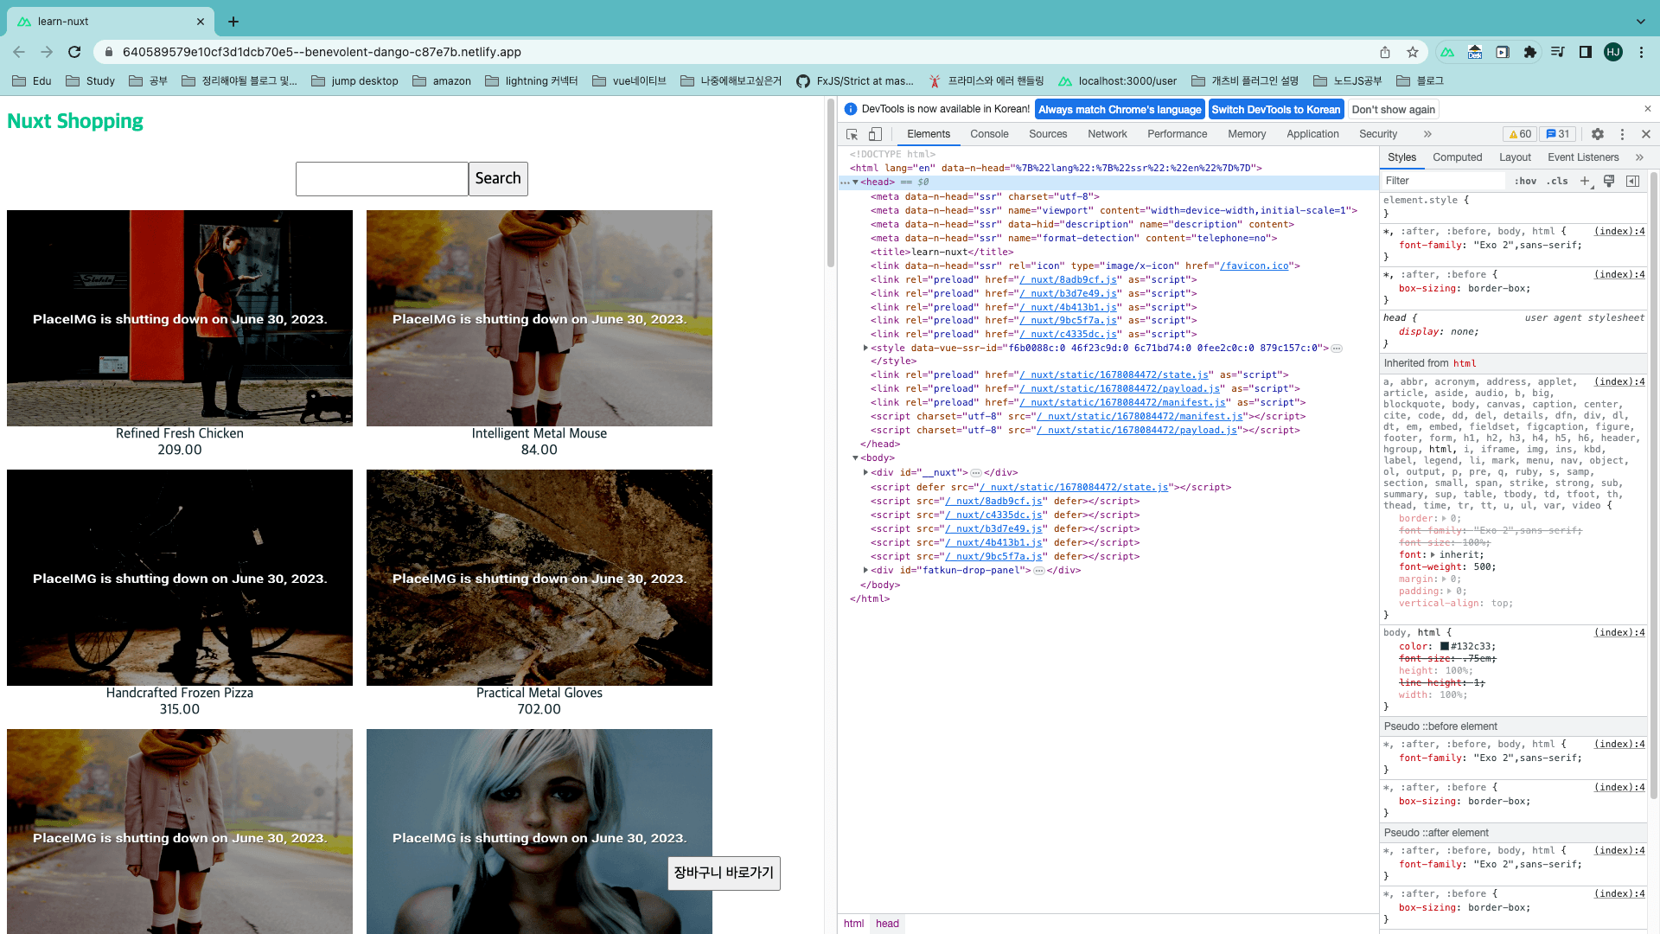The width and height of the screenshot is (1660, 934).
Task: Select the html breadcrumb item
Action: tap(853, 924)
